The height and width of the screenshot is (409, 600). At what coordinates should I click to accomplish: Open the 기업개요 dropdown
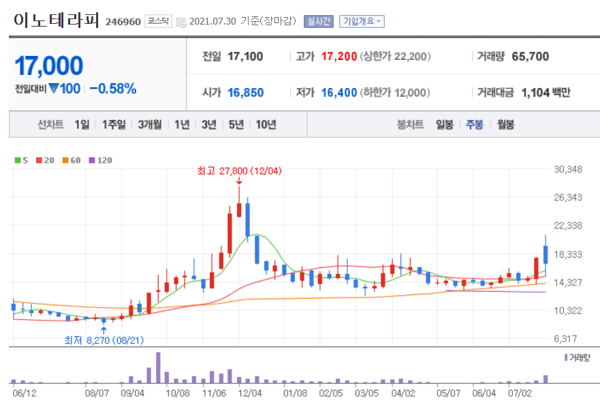point(362,21)
